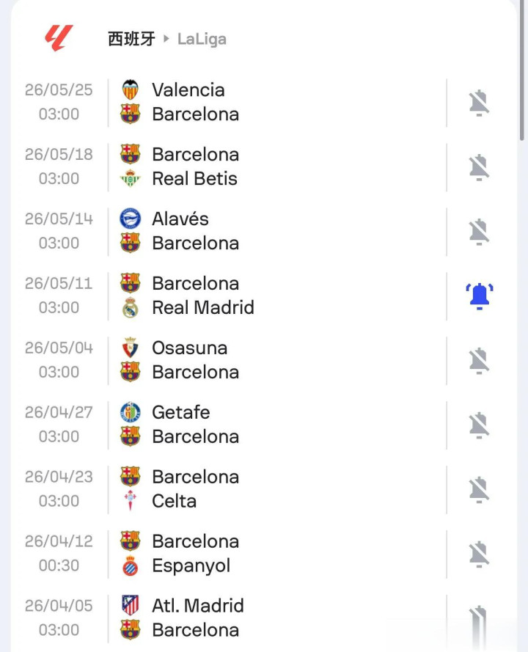Click the Getafe club crest
The image size is (528, 652).
point(131,412)
